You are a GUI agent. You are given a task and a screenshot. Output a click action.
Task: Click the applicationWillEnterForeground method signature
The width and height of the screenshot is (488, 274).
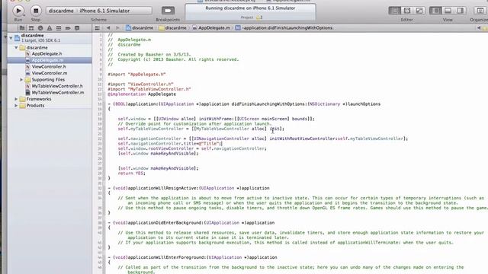click(192, 257)
